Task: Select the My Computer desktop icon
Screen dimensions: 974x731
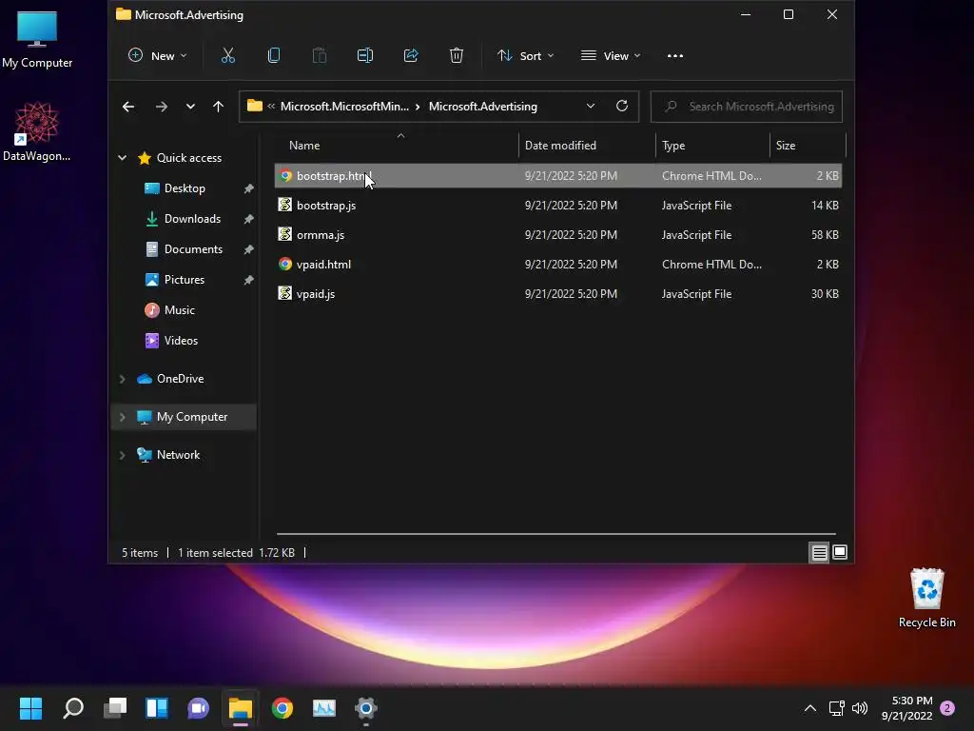Action: pyautogui.click(x=37, y=38)
